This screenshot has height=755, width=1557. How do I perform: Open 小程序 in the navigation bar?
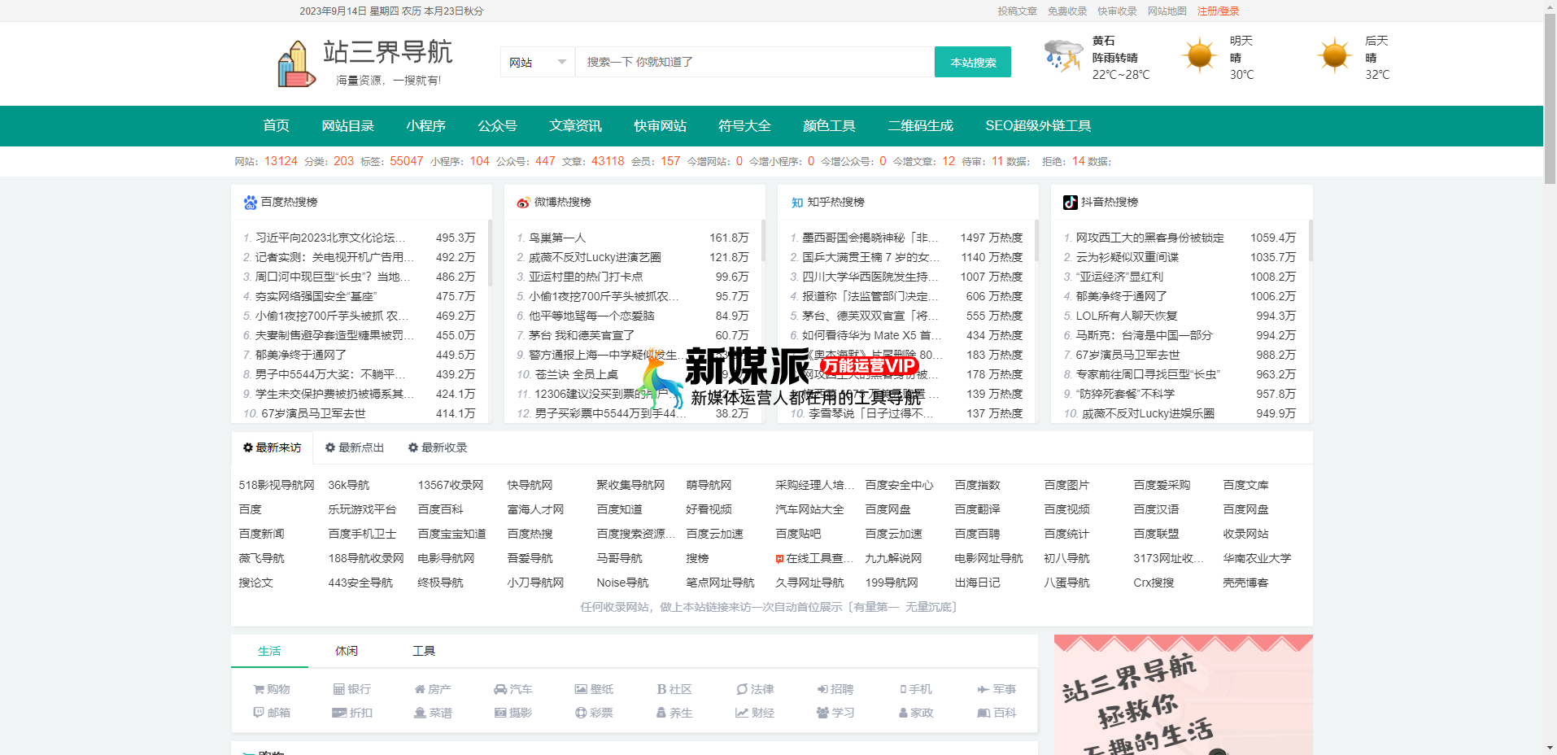[425, 126]
